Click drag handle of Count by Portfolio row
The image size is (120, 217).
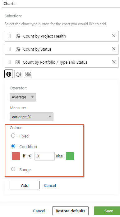[10, 62]
